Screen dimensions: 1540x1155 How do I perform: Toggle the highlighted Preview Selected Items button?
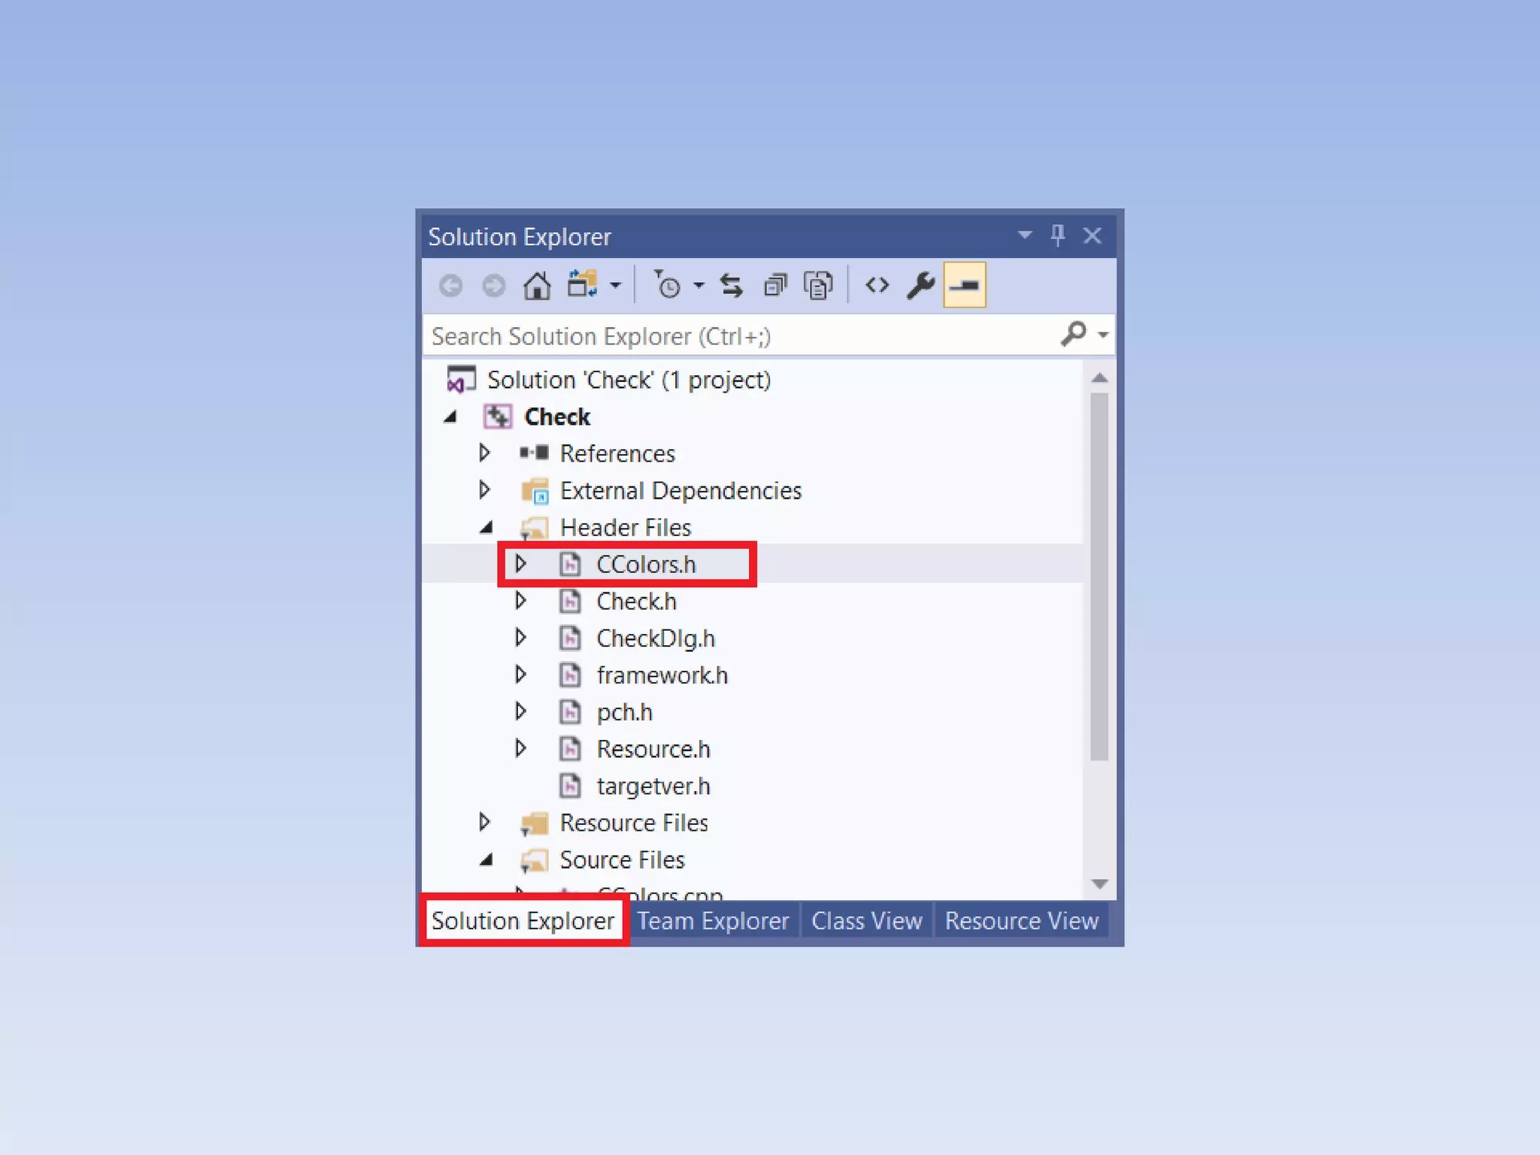[964, 286]
